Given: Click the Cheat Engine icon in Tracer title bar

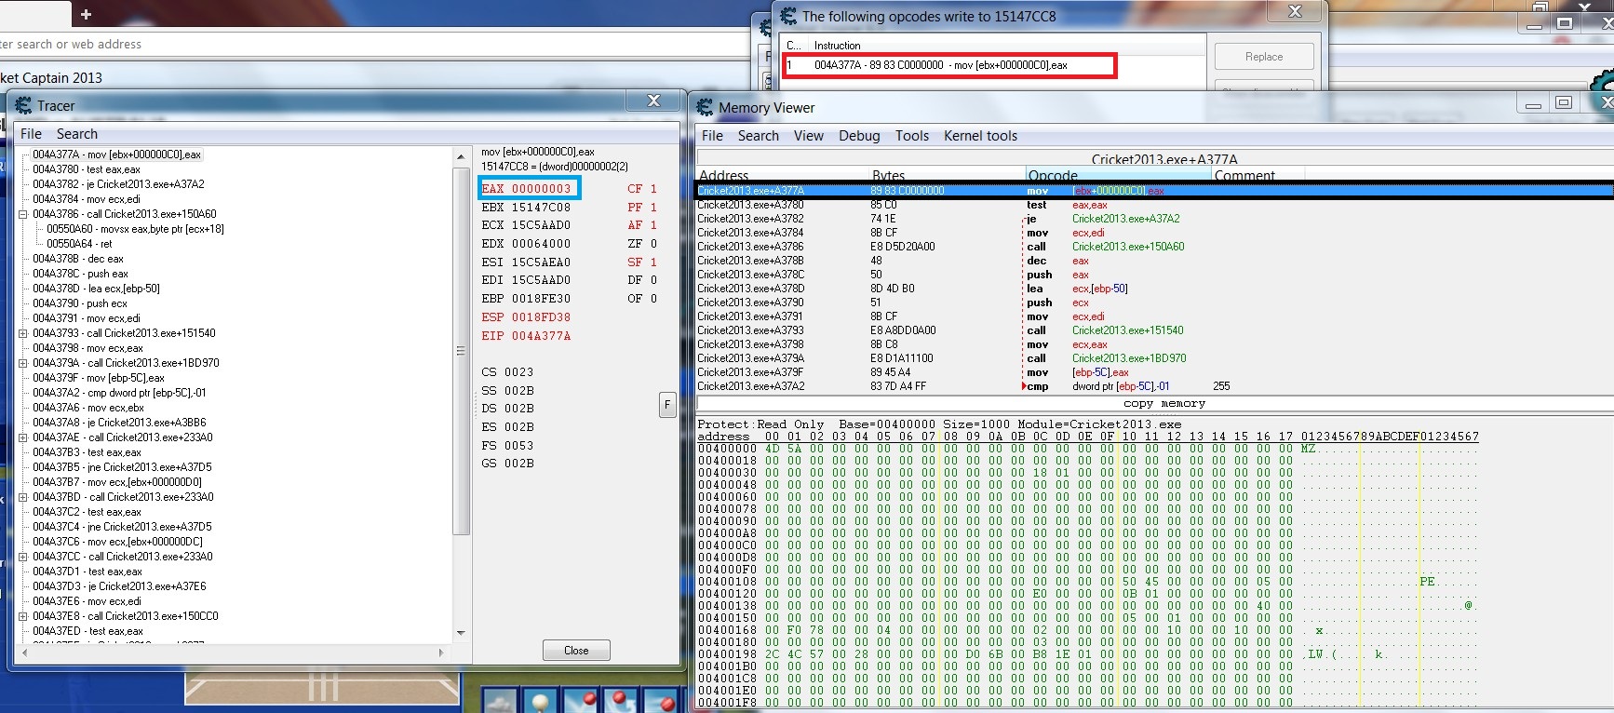Looking at the screenshot, I should 23,105.
